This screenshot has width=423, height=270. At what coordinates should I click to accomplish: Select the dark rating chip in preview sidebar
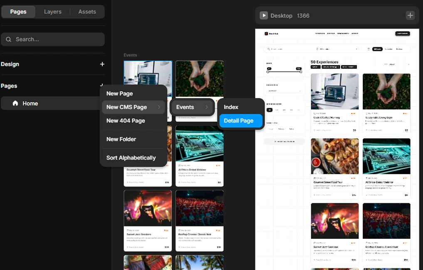[x=269, y=110]
